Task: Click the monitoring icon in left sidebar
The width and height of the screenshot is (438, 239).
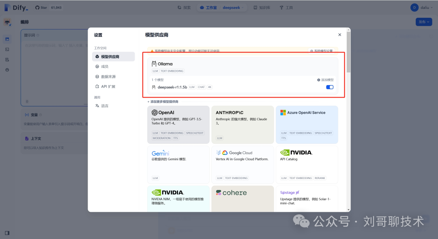Action: 7,70
